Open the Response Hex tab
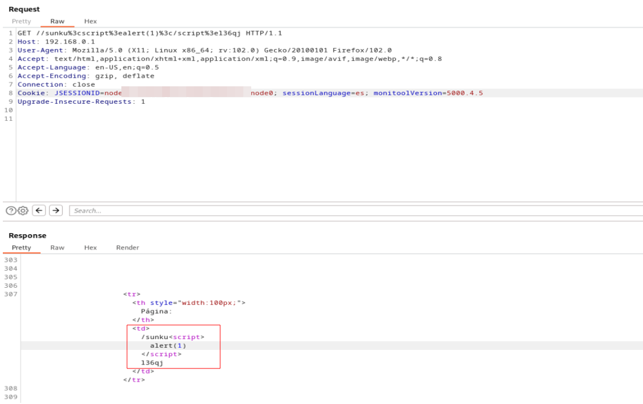 (90, 248)
